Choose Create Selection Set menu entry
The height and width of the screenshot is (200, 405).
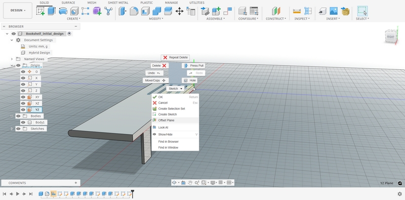click(175, 108)
